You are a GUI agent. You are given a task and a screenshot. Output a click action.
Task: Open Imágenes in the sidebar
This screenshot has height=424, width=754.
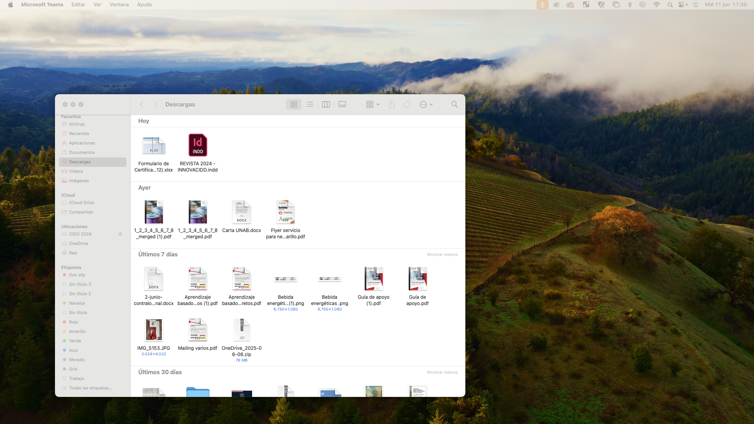point(93,181)
